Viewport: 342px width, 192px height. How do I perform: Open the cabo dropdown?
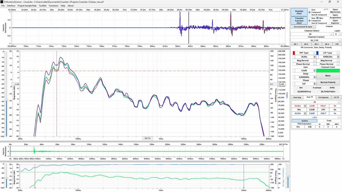316,117
